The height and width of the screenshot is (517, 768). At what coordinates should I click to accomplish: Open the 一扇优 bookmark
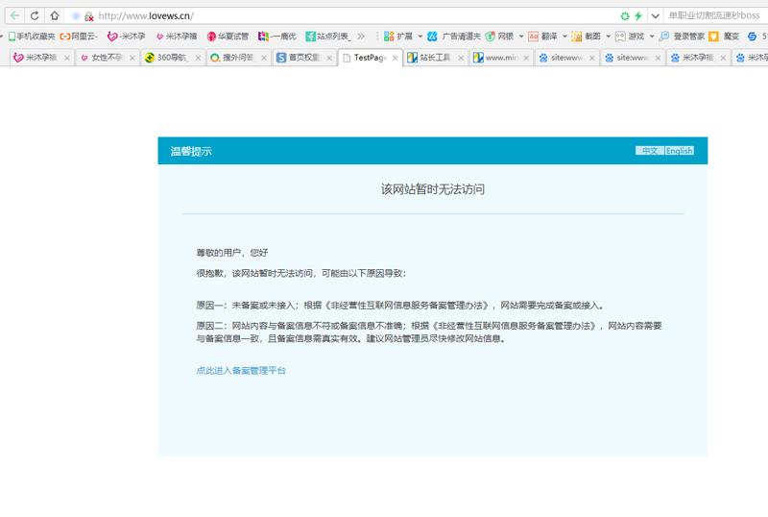click(277, 37)
